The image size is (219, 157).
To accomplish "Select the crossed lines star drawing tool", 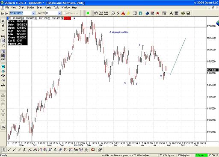I will tap(81, 150).
